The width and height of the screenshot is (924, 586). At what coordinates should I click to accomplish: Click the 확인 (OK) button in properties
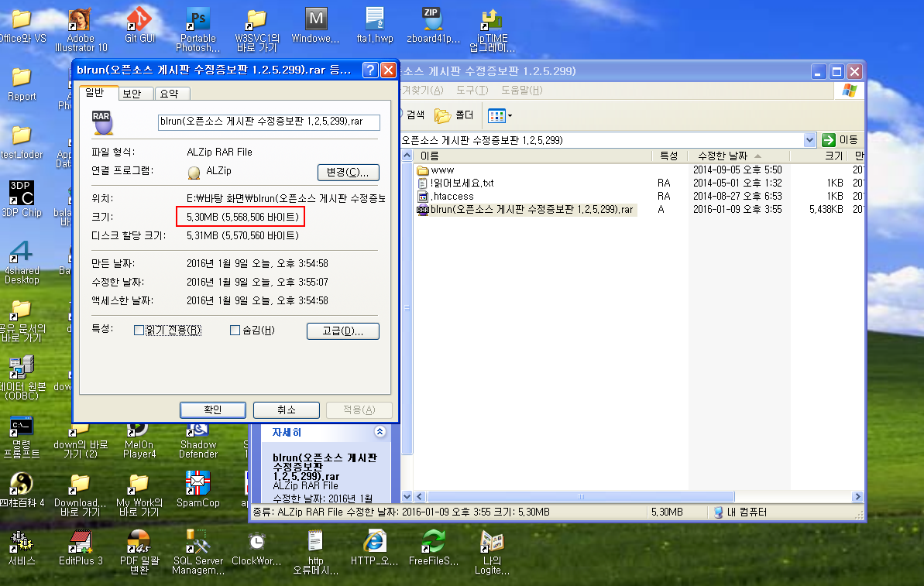pyautogui.click(x=213, y=410)
